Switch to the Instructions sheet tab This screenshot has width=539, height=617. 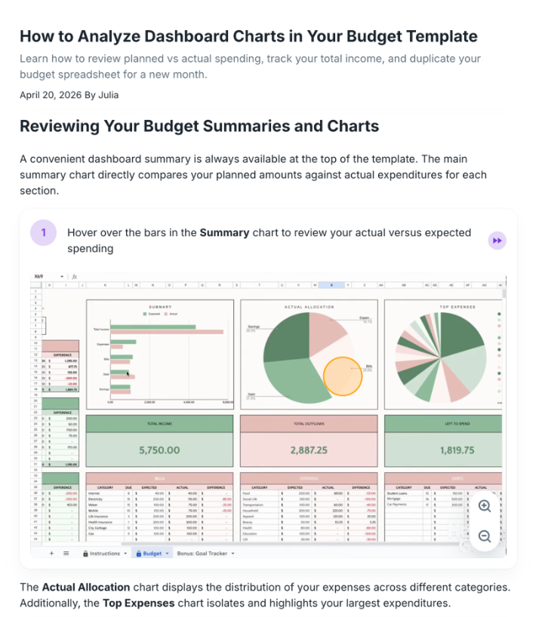pos(101,553)
